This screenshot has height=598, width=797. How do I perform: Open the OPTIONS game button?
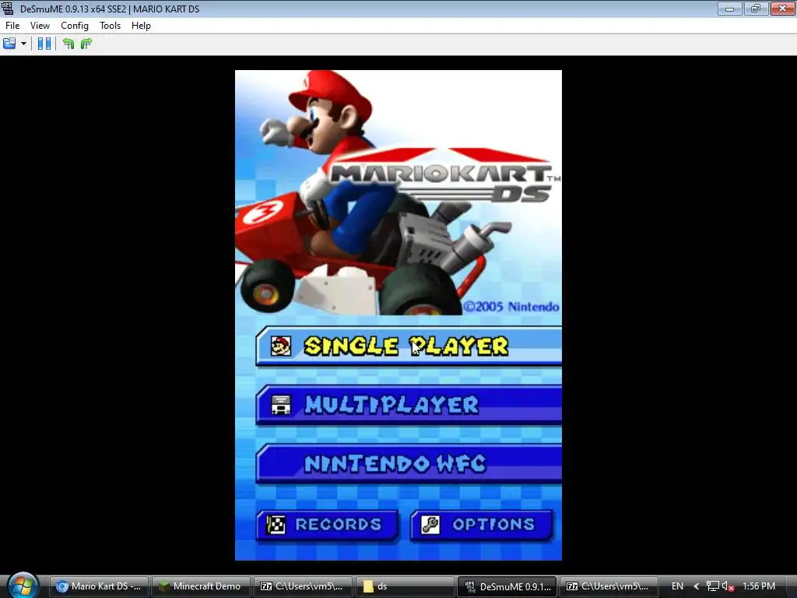click(x=481, y=525)
